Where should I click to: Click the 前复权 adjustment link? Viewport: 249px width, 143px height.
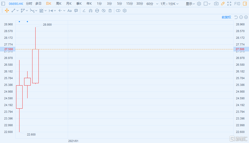pyautogui.click(x=226, y=17)
